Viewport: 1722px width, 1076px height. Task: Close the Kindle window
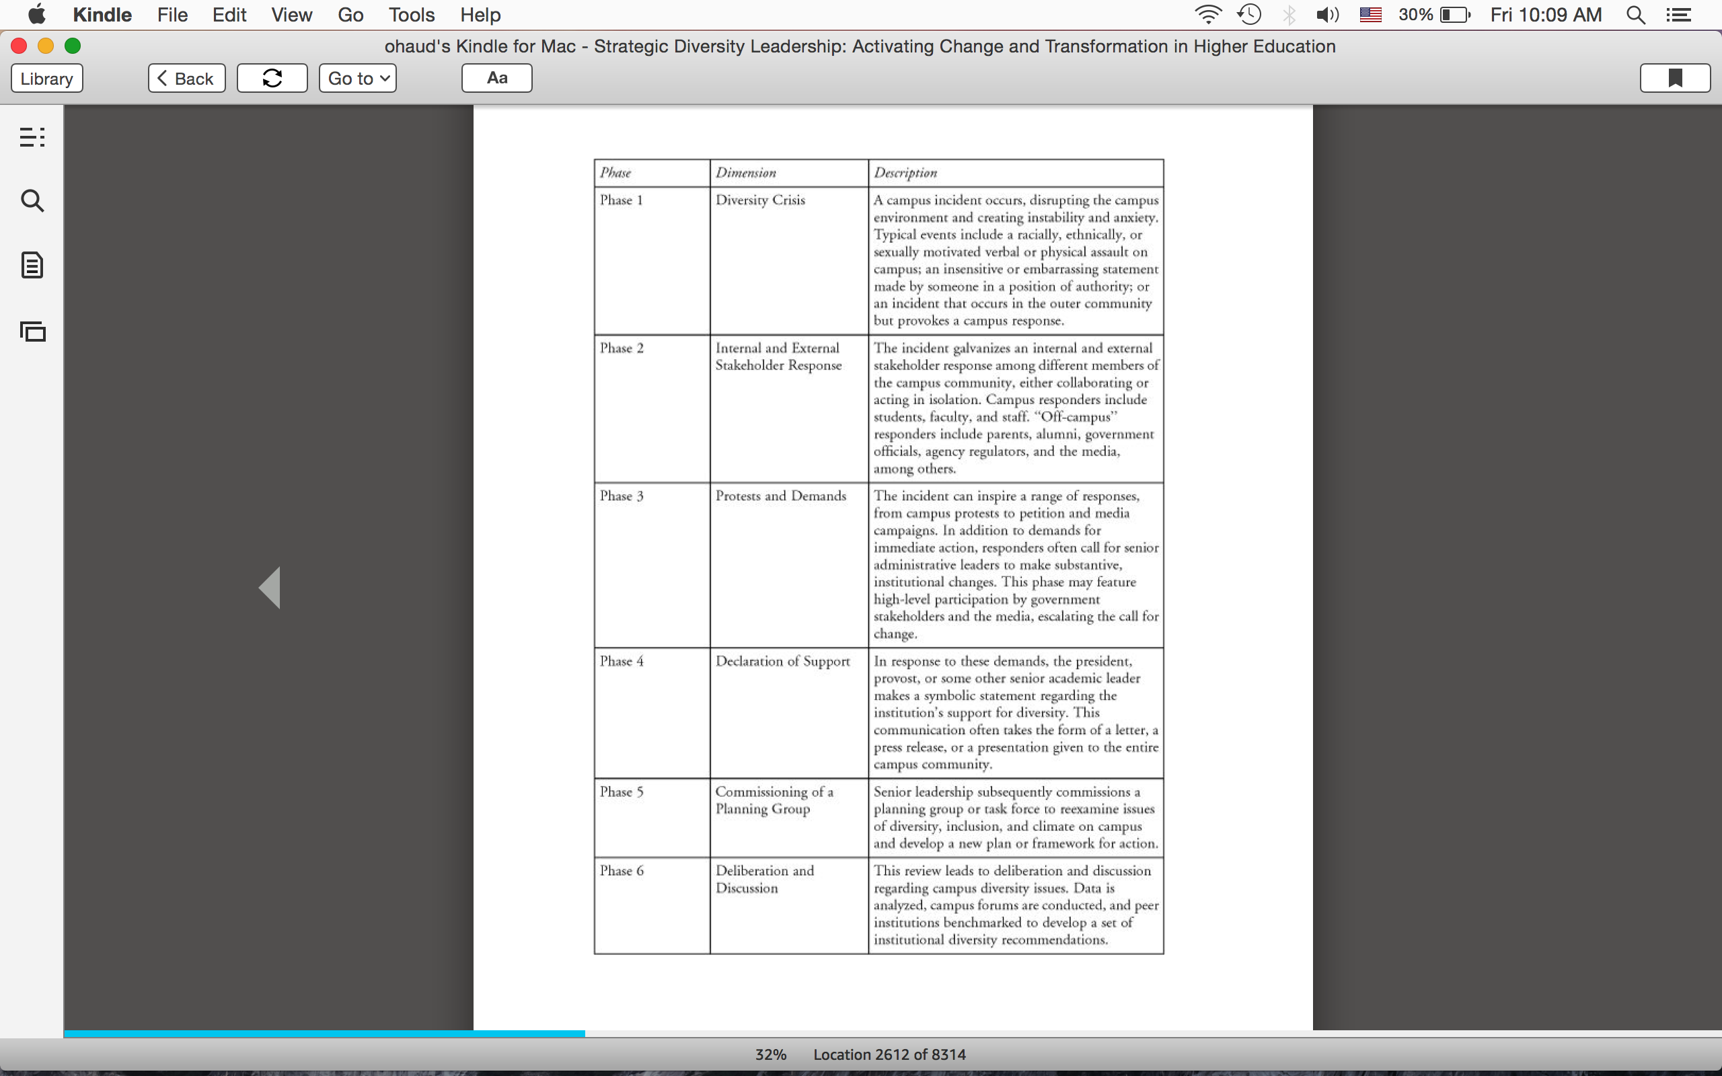[x=20, y=46]
